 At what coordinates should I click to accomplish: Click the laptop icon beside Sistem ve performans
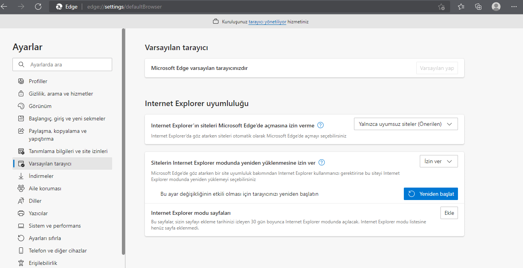click(21, 226)
